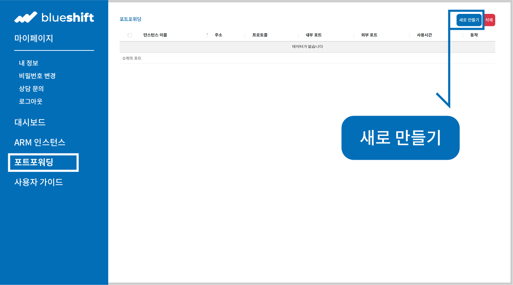Click sort arrows before 동작 column

tap(463, 35)
